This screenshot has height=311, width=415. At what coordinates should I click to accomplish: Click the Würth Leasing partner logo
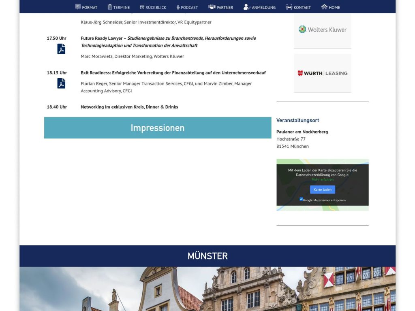coord(322,73)
